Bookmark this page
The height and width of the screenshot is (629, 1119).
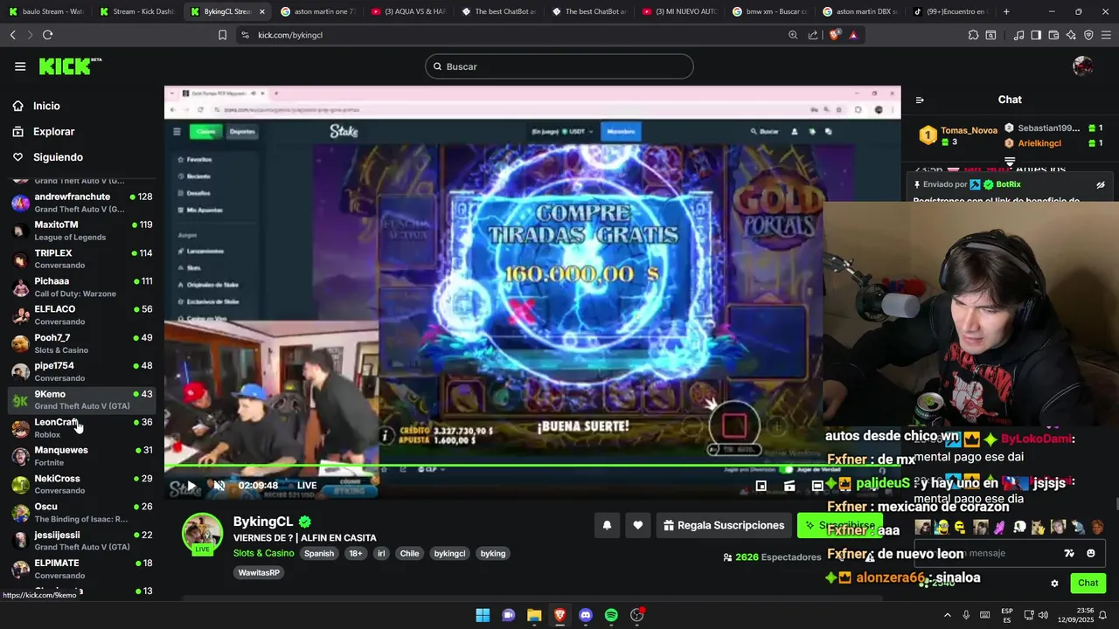click(x=222, y=35)
